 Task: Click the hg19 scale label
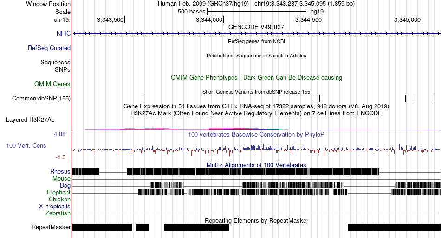point(317,12)
